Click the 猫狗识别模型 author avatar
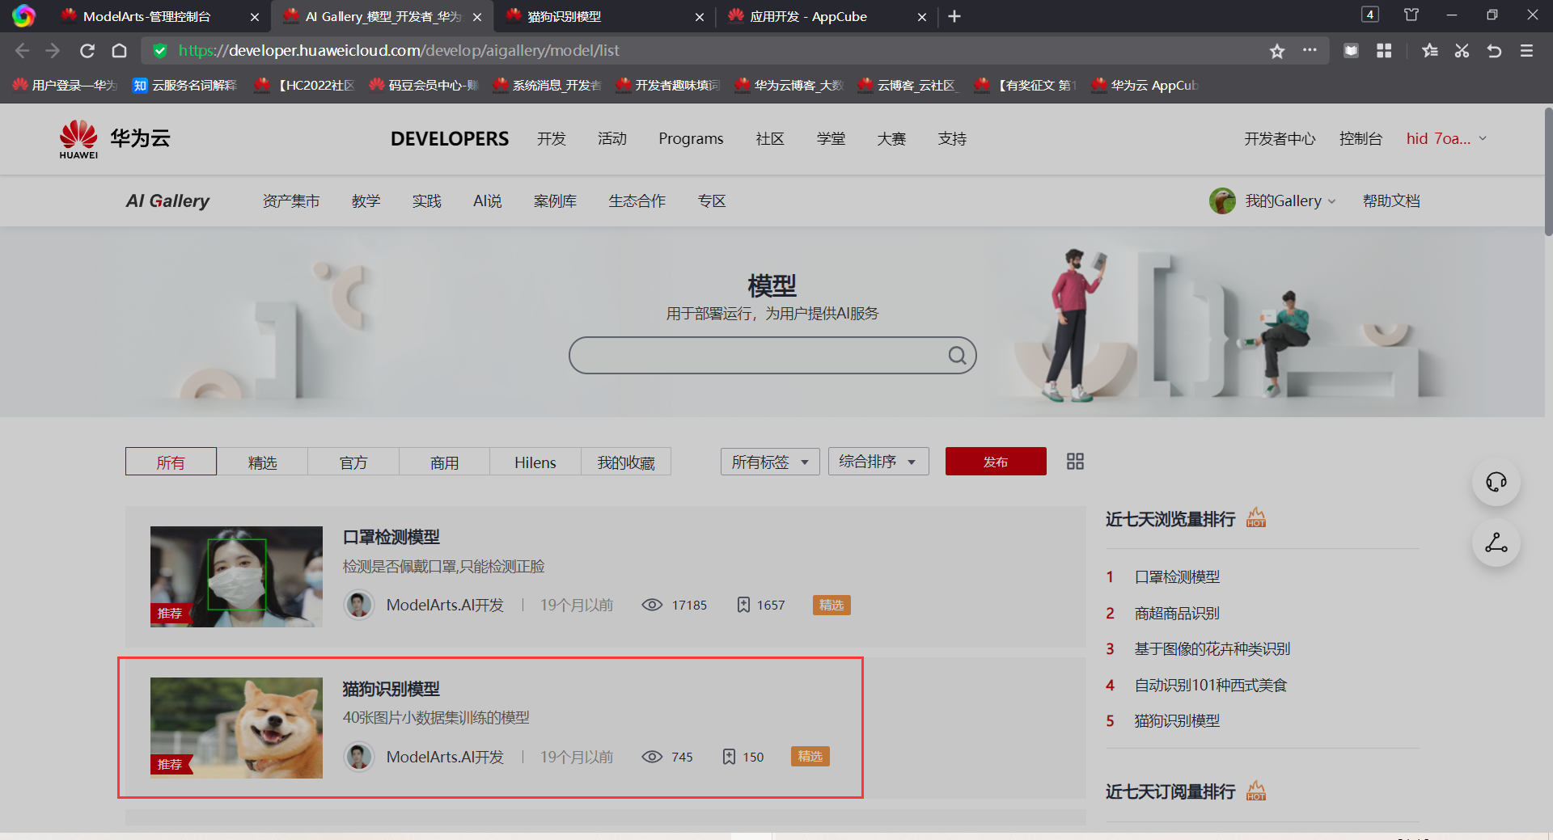Viewport: 1553px width, 840px height. tap(358, 757)
